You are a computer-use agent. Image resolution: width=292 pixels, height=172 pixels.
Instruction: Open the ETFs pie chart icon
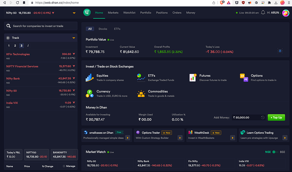click(141, 78)
